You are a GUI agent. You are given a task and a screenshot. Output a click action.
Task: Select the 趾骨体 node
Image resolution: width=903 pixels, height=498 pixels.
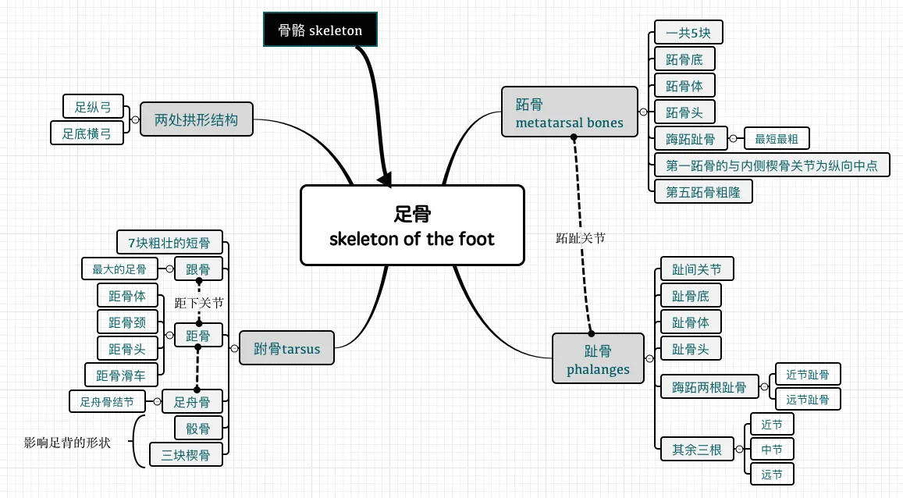click(691, 322)
